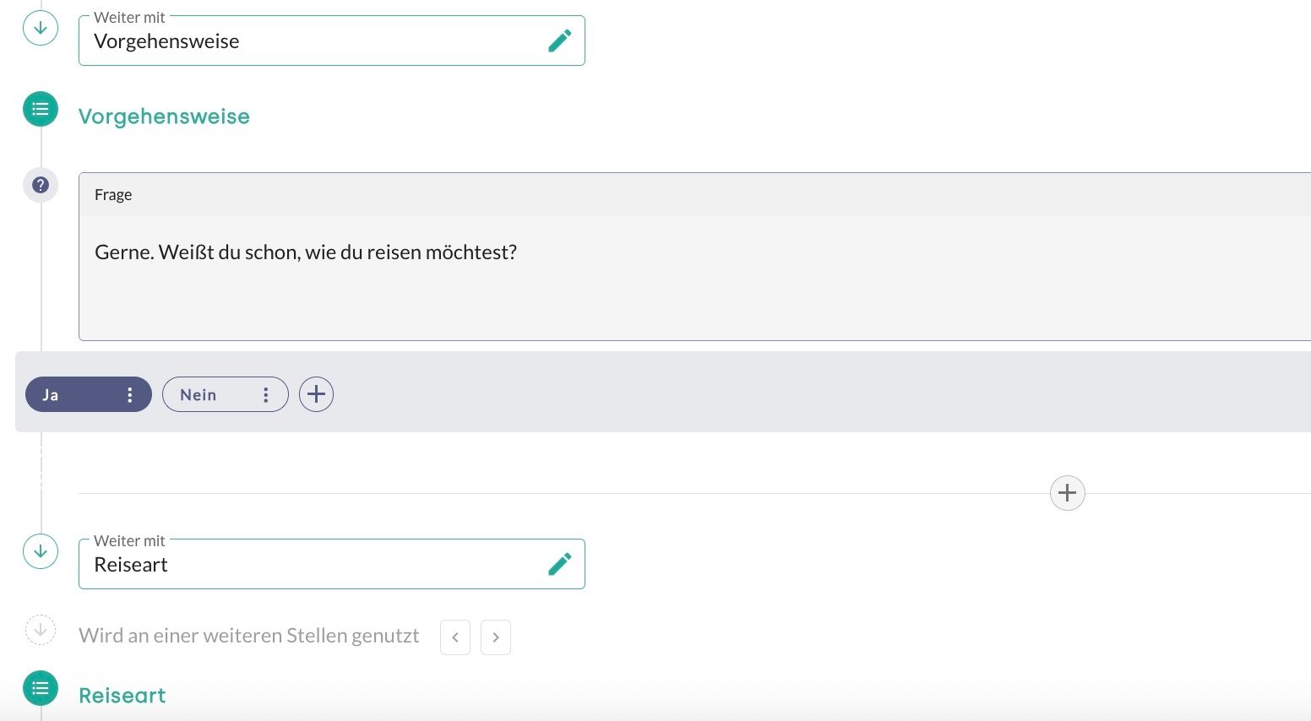The width and height of the screenshot is (1311, 721).
Task: Click the question text about how to travel
Action: pyautogui.click(x=306, y=252)
